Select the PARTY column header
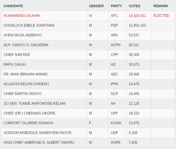Image resolution: width=176 pixels, height=149 pixels. [x=116, y=6]
